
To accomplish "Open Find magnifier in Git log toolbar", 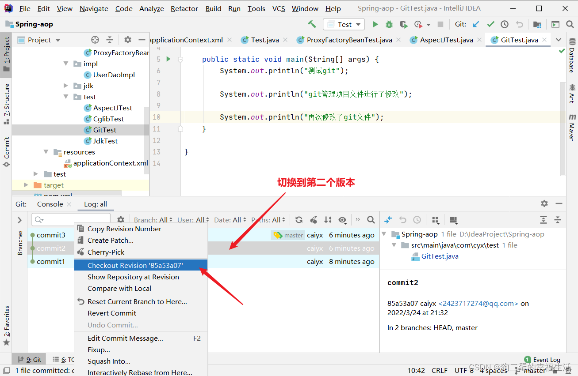I will pyautogui.click(x=371, y=220).
